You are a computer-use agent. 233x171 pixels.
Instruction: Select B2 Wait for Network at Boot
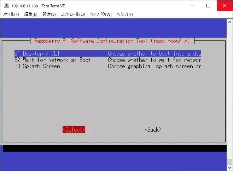coord(108,60)
